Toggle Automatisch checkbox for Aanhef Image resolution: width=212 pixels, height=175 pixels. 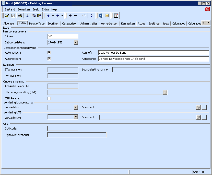49,53
